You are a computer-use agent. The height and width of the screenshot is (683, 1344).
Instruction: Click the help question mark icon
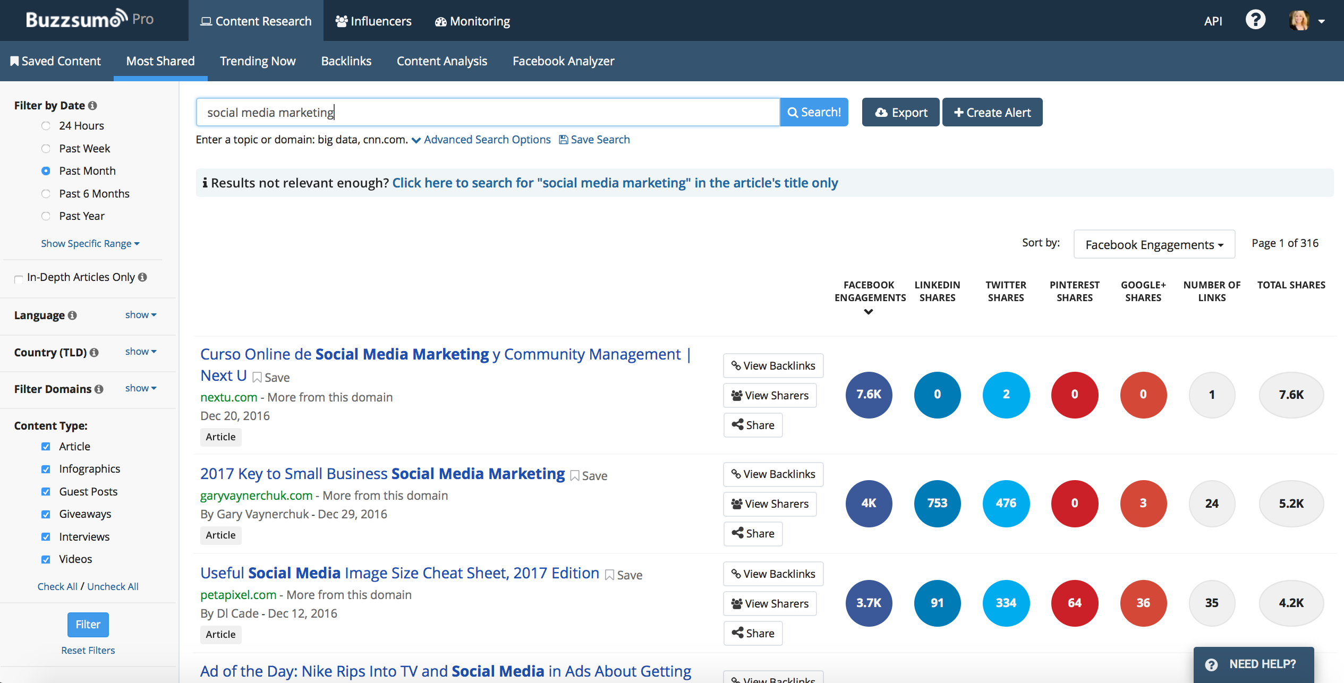[1255, 21]
